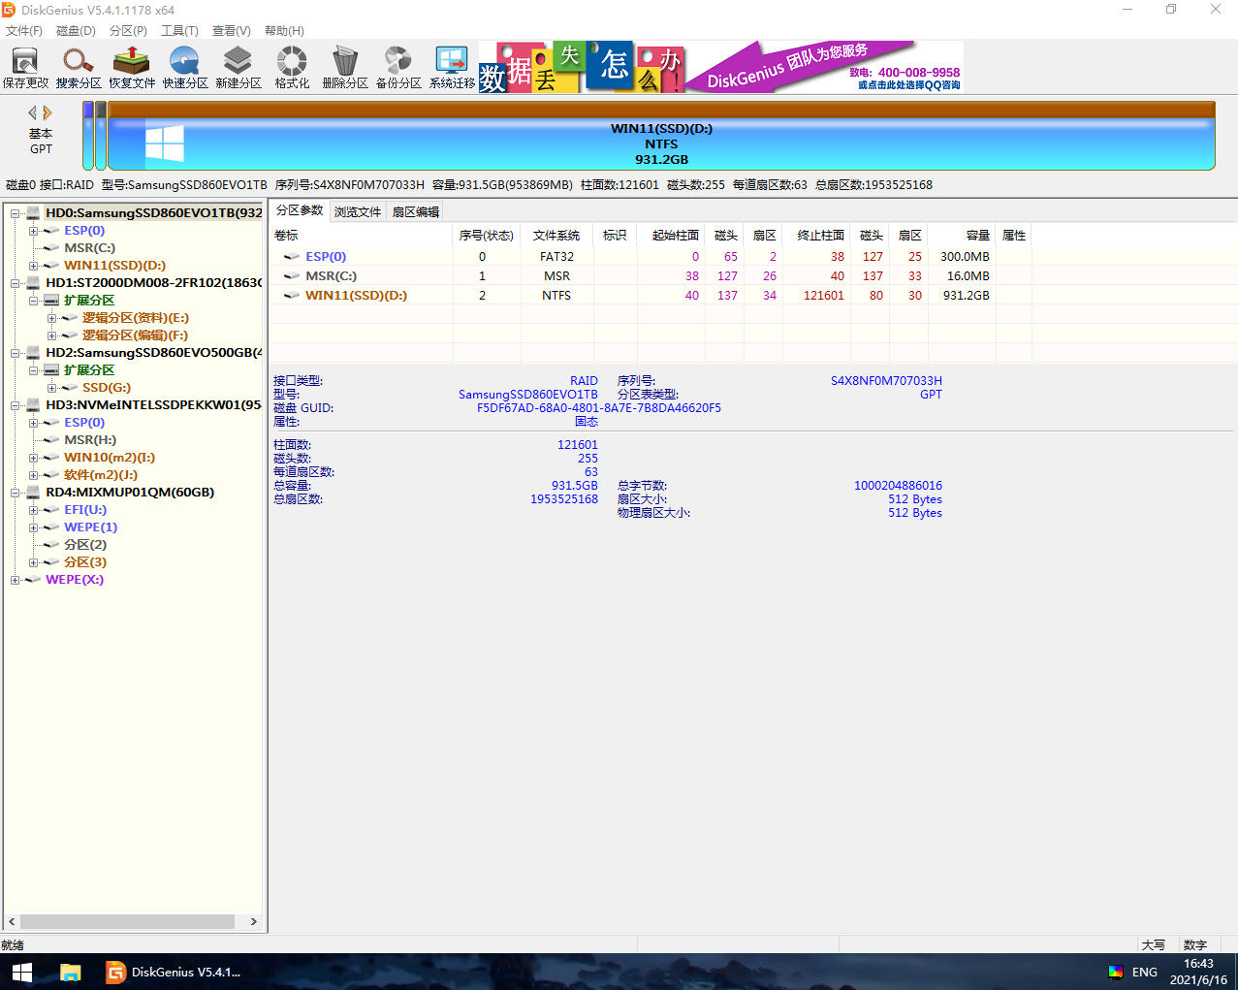Image resolution: width=1238 pixels, height=990 pixels.
Task: Go to previous disk with left arrow
Action: pos(33,112)
